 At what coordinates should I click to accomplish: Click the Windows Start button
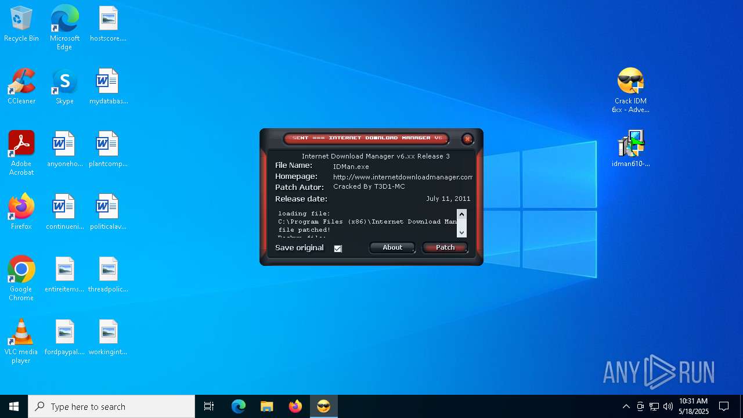[14, 407]
